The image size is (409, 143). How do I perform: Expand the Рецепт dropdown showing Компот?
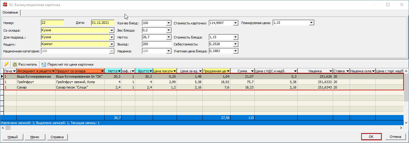point(111,44)
